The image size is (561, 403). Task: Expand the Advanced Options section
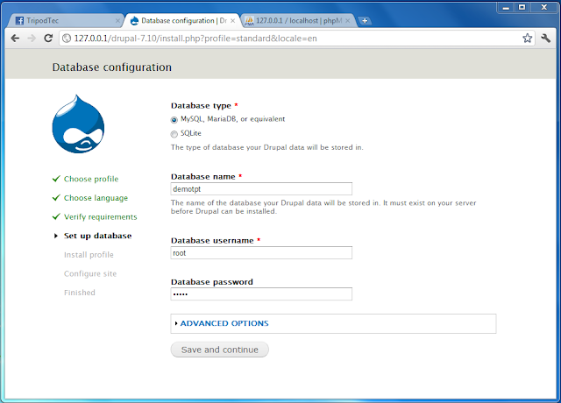[224, 323]
